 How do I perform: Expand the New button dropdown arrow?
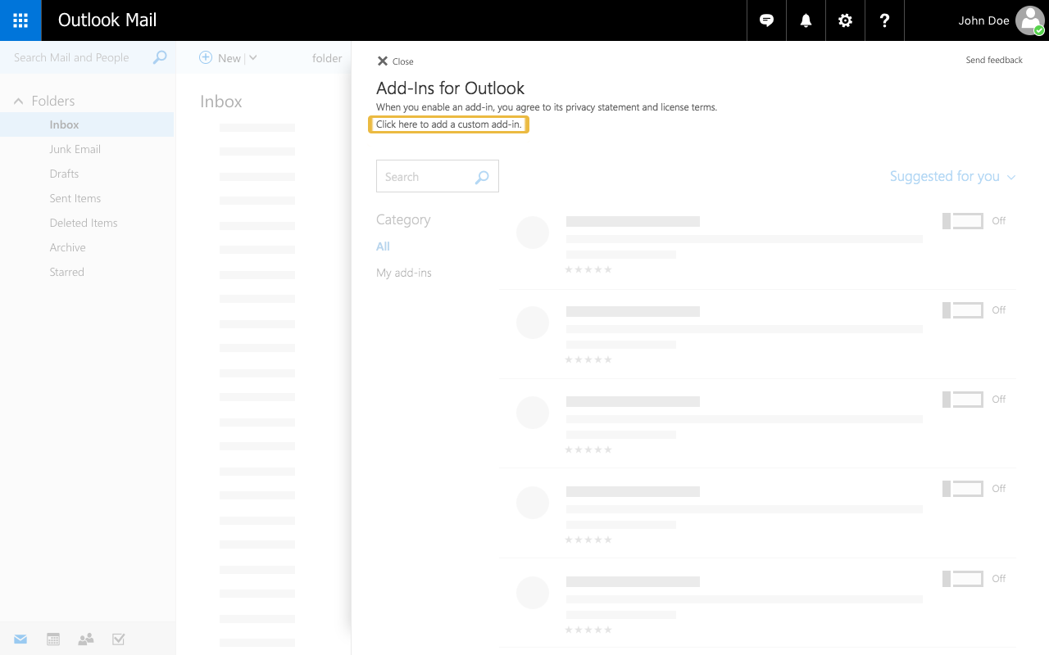point(252,57)
